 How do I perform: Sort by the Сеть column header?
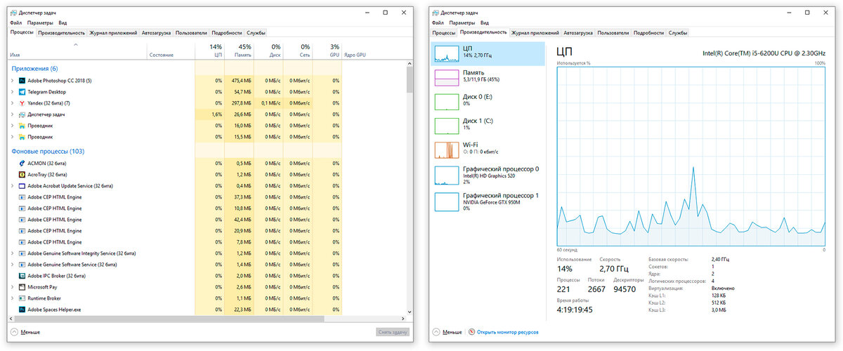[298, 51]
